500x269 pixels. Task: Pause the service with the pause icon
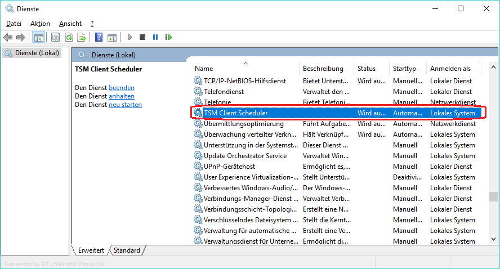(155, 37)
